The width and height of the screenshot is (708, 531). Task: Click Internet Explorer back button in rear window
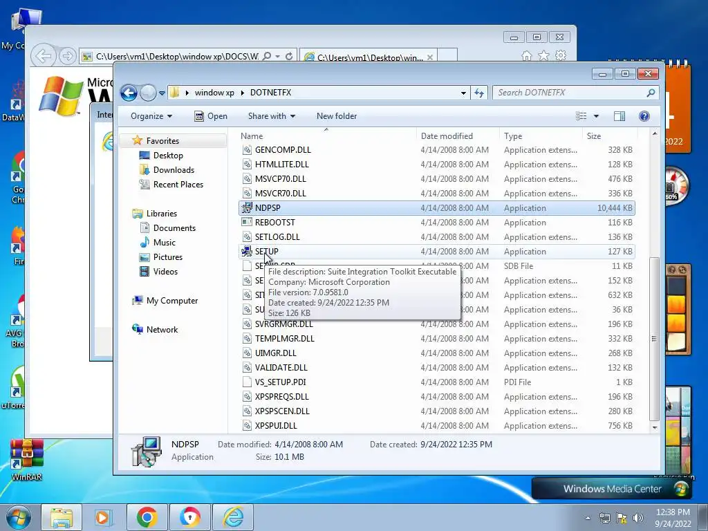click(44, 57)
